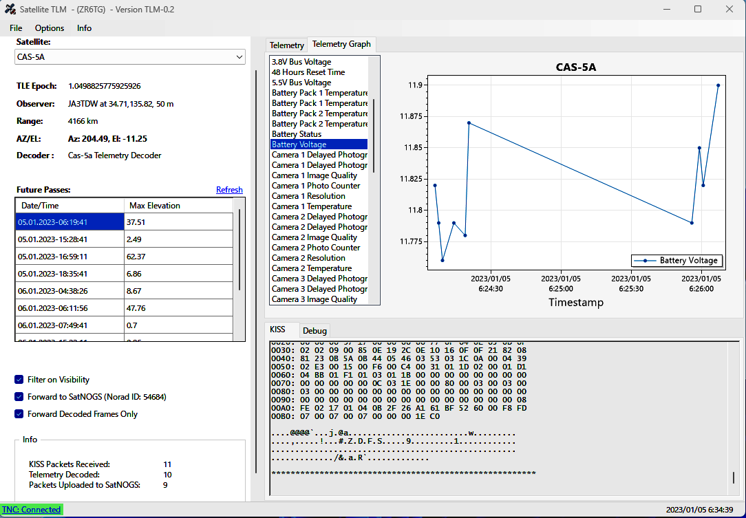Image resolution: width=746 pixels, height=518 pixels.
Task: Click the 62.37 max elevation cell
Action: coord(178,257)
